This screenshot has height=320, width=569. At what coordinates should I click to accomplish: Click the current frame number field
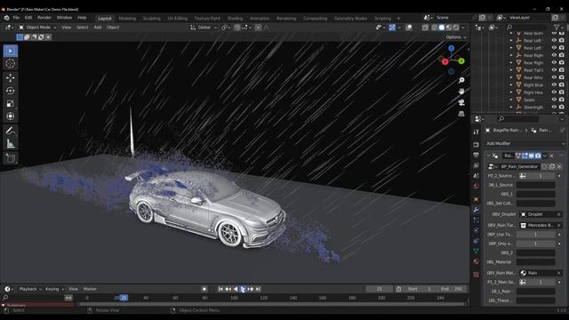tap(380, 289)
